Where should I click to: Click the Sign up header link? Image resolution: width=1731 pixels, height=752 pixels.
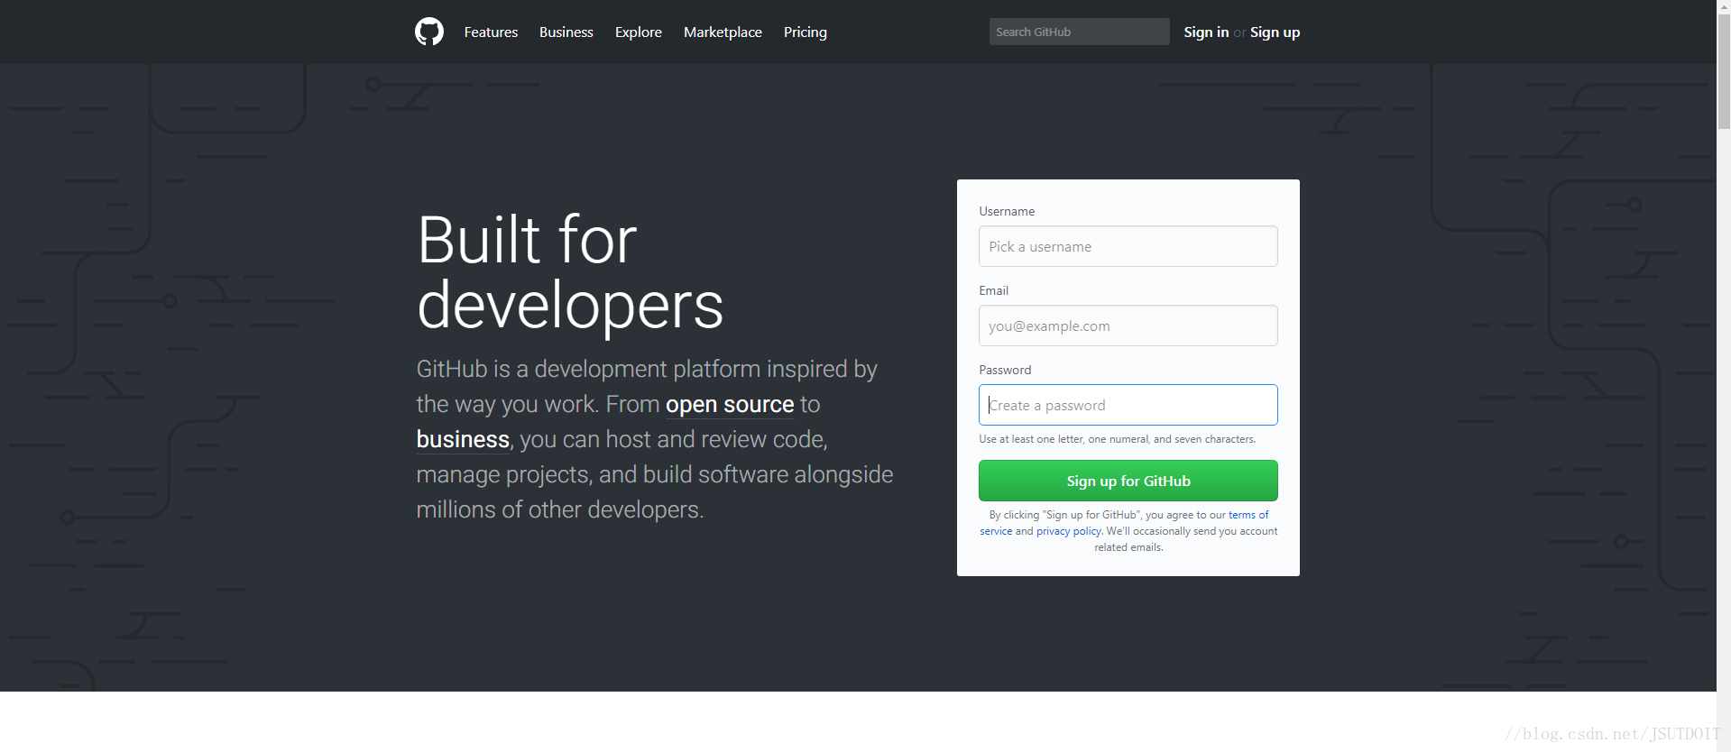1275,32
